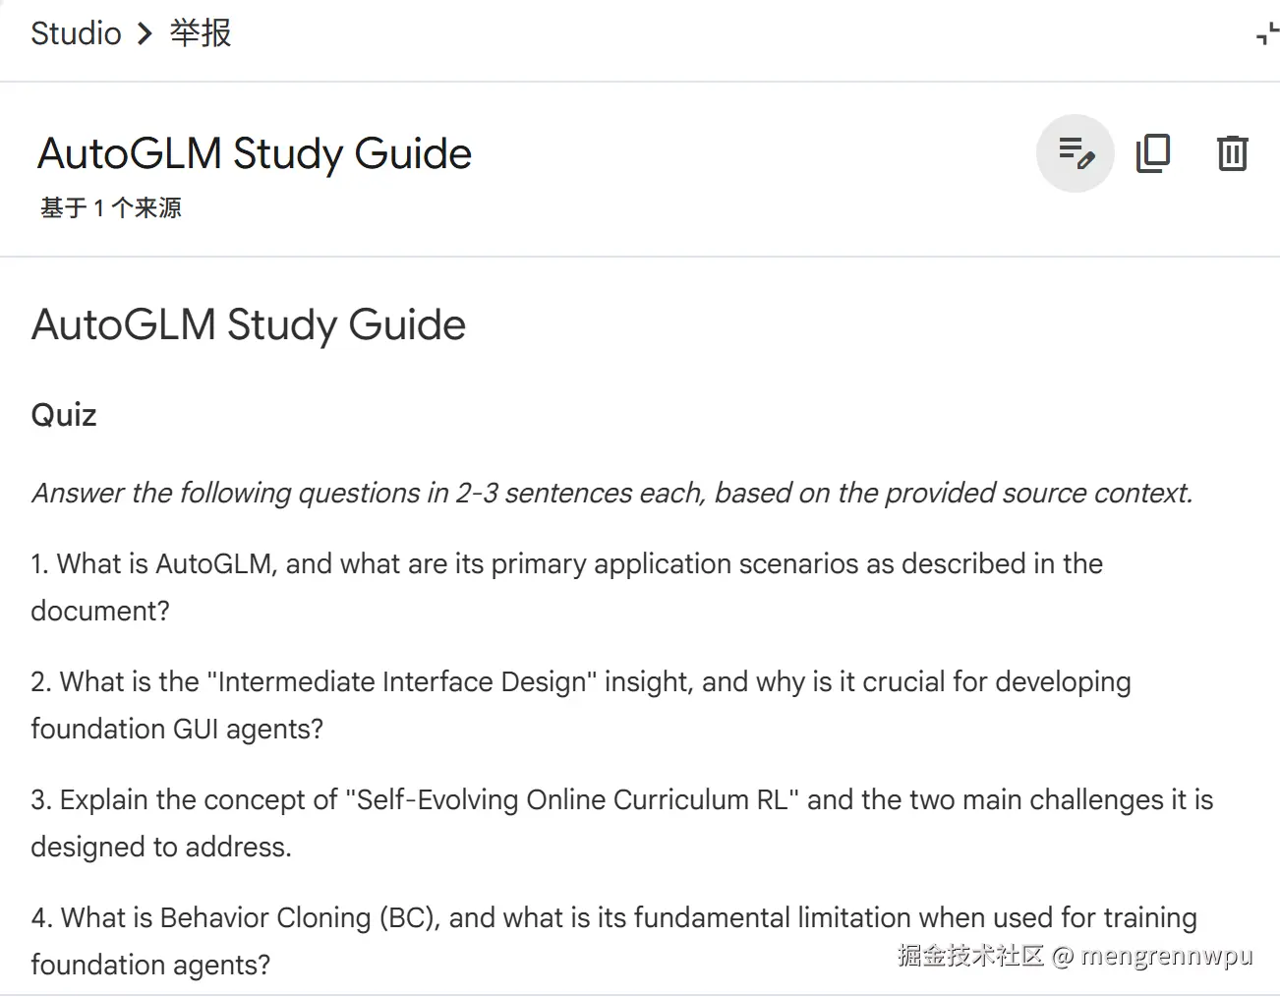The image size is (1280, 997).
Task: Delete the note with trash icon
Action: pos(1232,153)
